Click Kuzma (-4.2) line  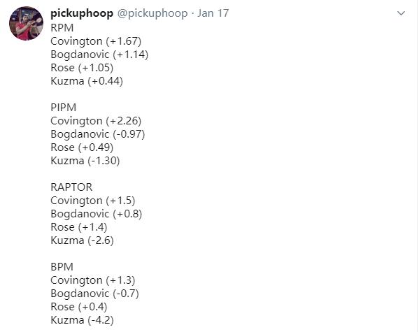coord(83,320)
